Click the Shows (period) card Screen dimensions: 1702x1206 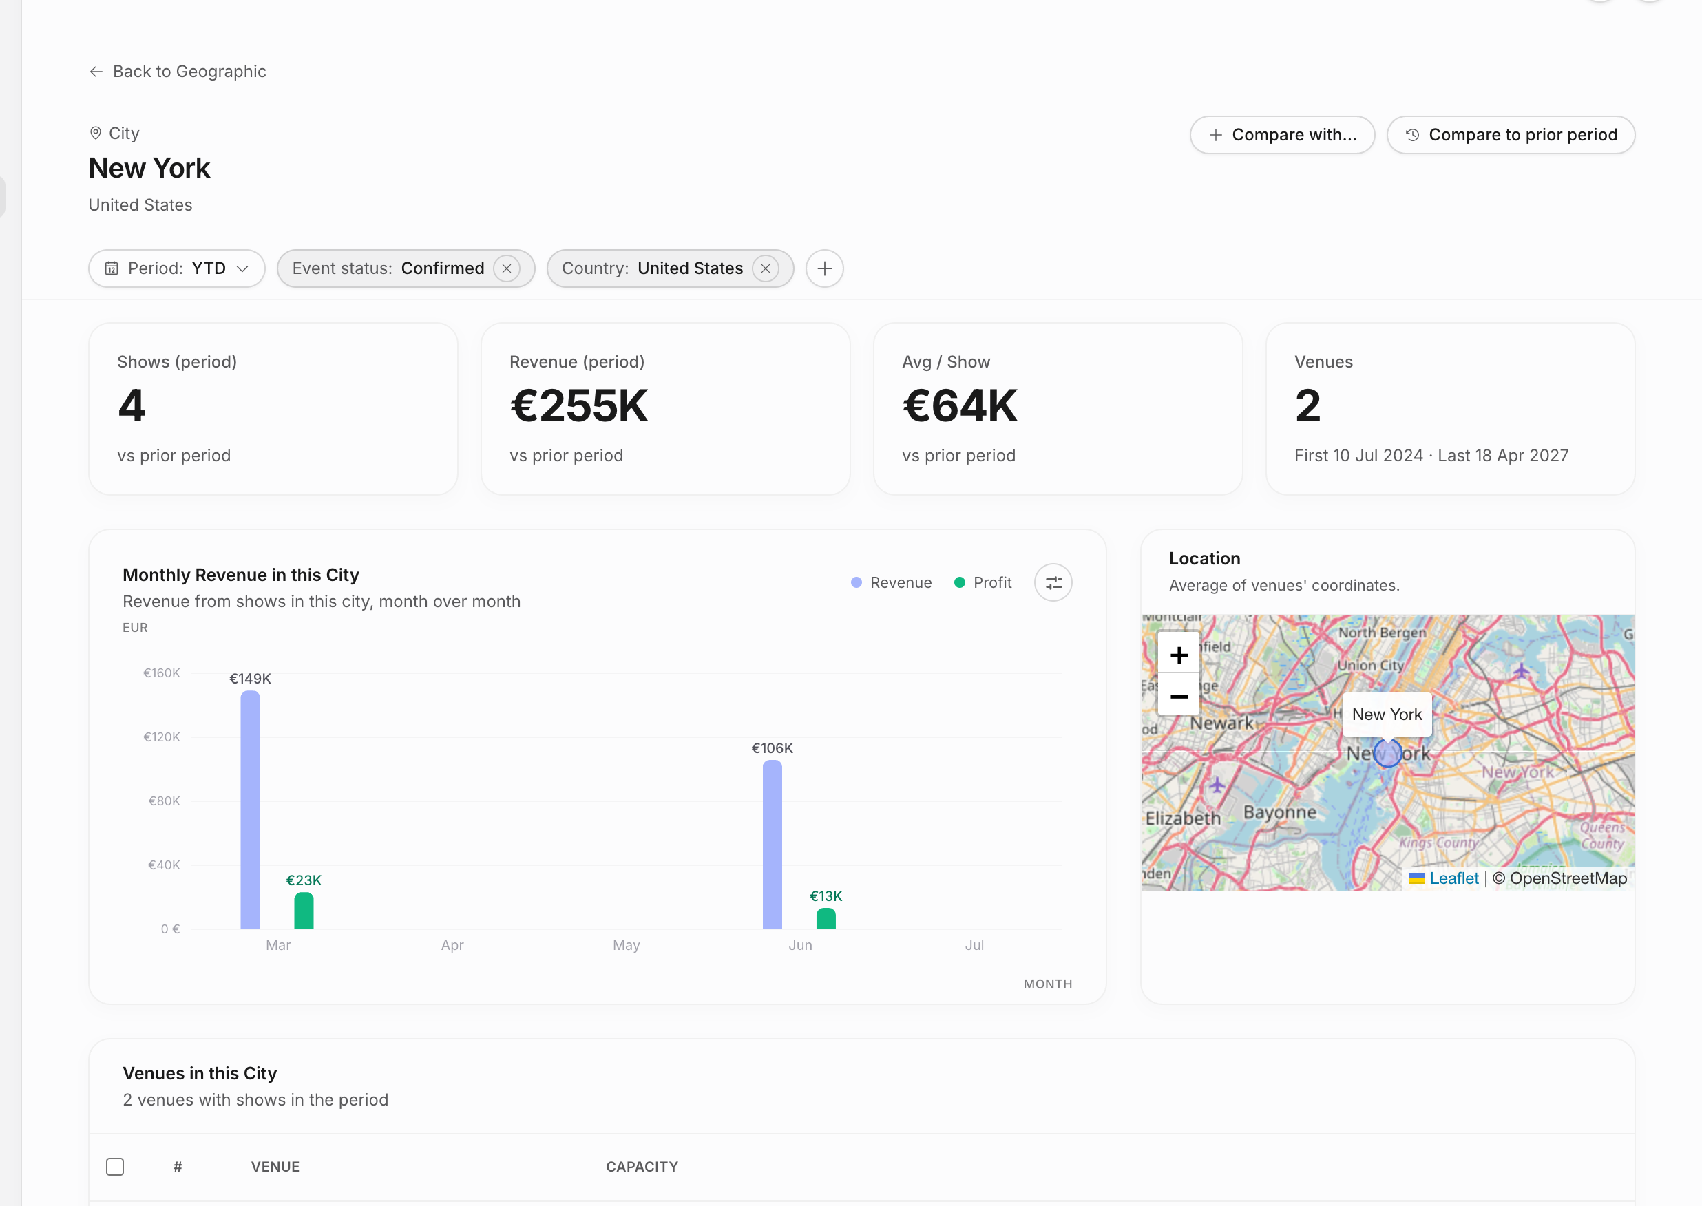pos(273,408)
